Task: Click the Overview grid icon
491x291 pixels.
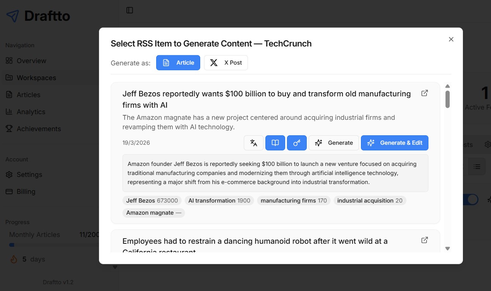Action: 9,60
